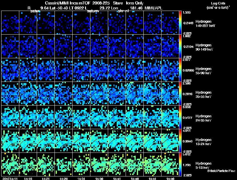Click the Hydrogen 35-55 keV row label
The image size is (237, 180).
coord(203,95)
